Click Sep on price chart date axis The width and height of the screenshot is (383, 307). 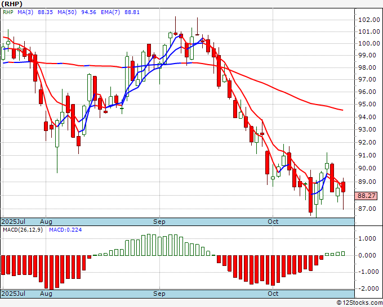tap(159, 222)
